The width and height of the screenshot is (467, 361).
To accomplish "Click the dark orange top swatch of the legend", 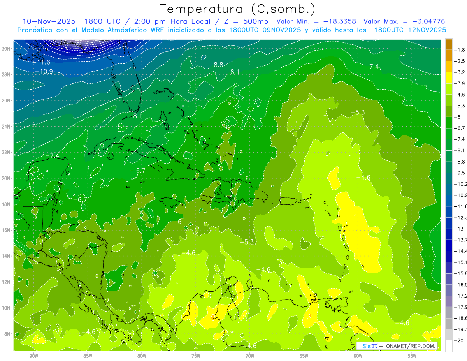I will pyautogui.click(x=449, y=44).
